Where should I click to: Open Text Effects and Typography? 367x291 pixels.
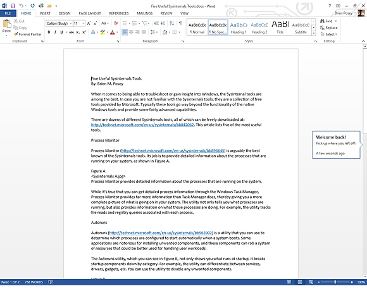[93, 32]
